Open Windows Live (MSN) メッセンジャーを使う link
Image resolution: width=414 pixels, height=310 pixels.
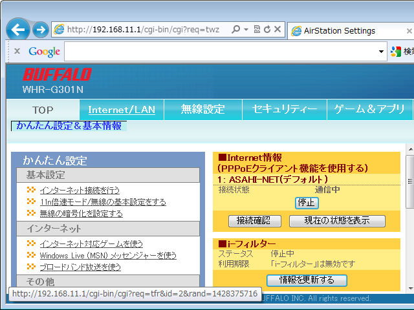coord(108,256)
